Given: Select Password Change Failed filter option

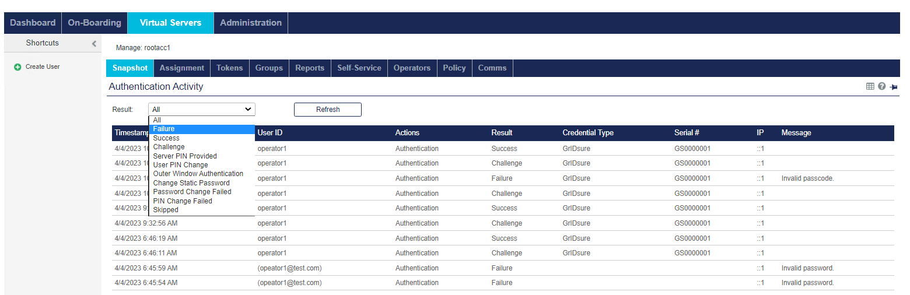Looking at the screenshot, I should pyautogui.click(x=192, y=192).
